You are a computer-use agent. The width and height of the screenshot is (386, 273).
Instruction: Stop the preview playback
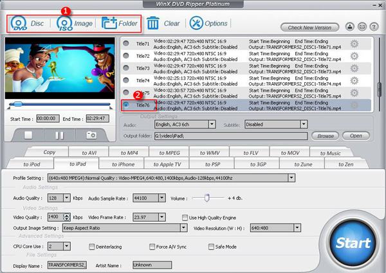(28, 135)
